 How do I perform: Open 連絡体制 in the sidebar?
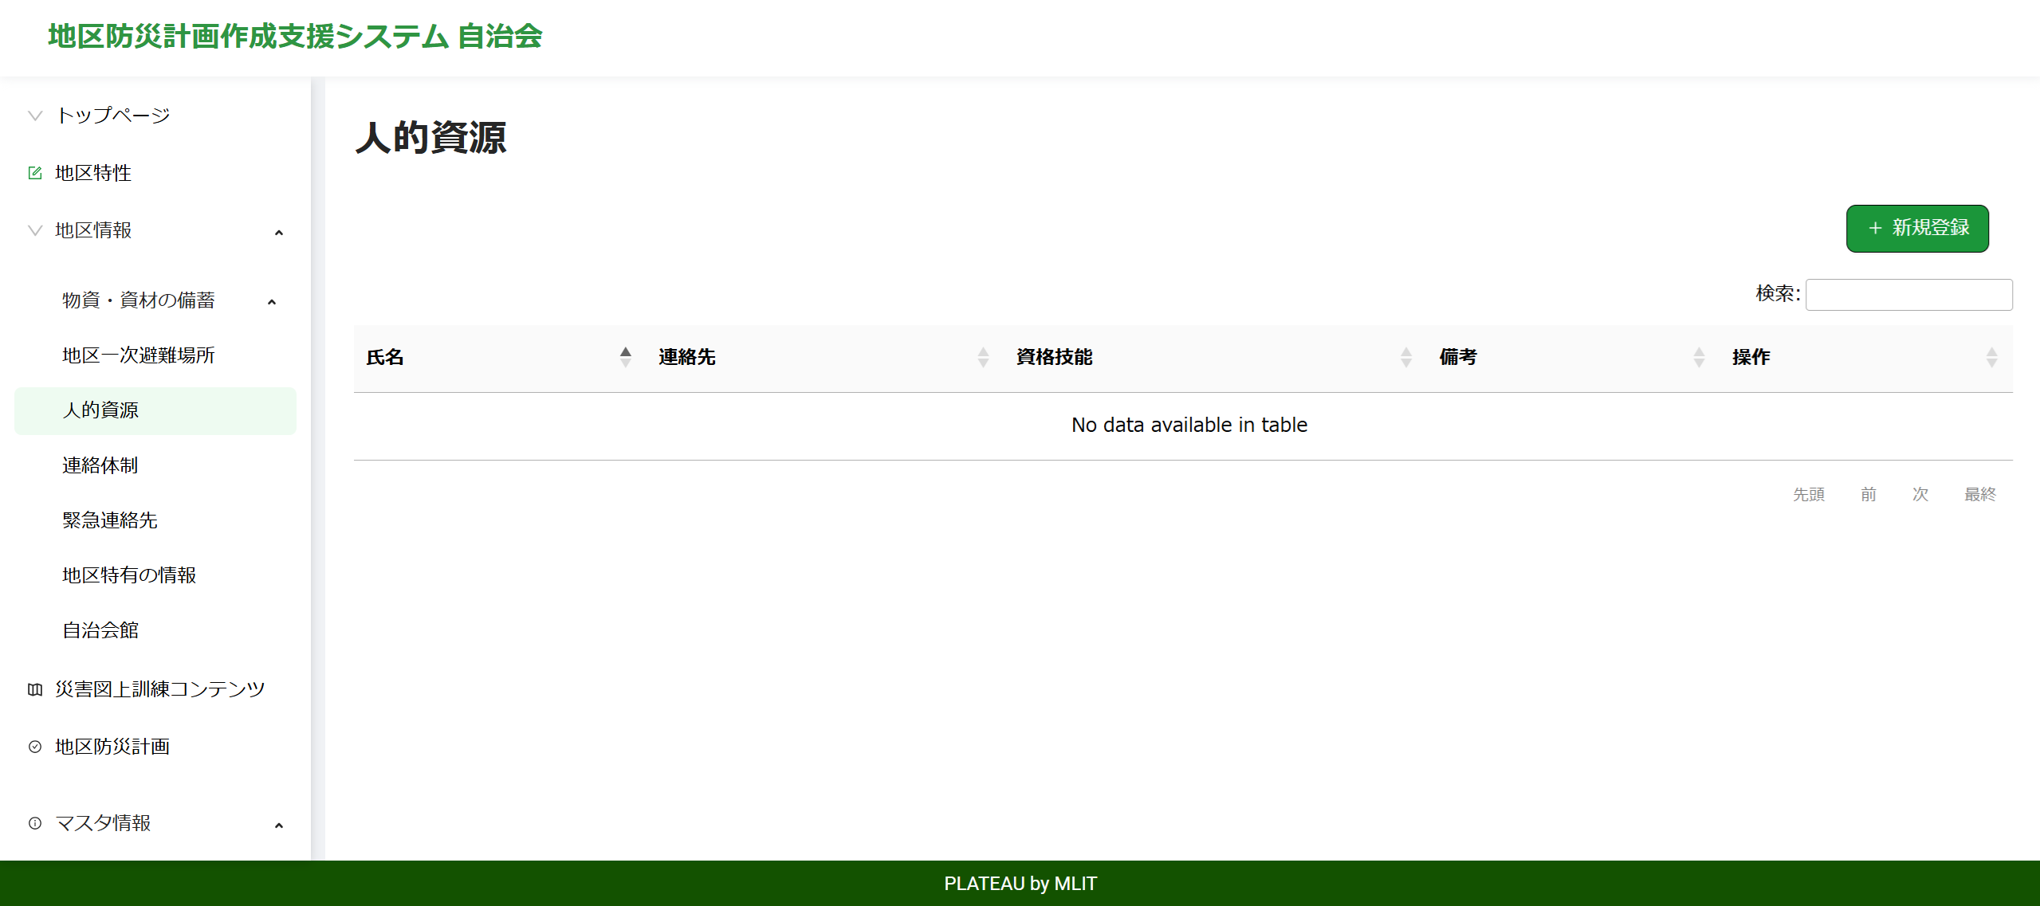pyautogui.click(x=100, y=465)
